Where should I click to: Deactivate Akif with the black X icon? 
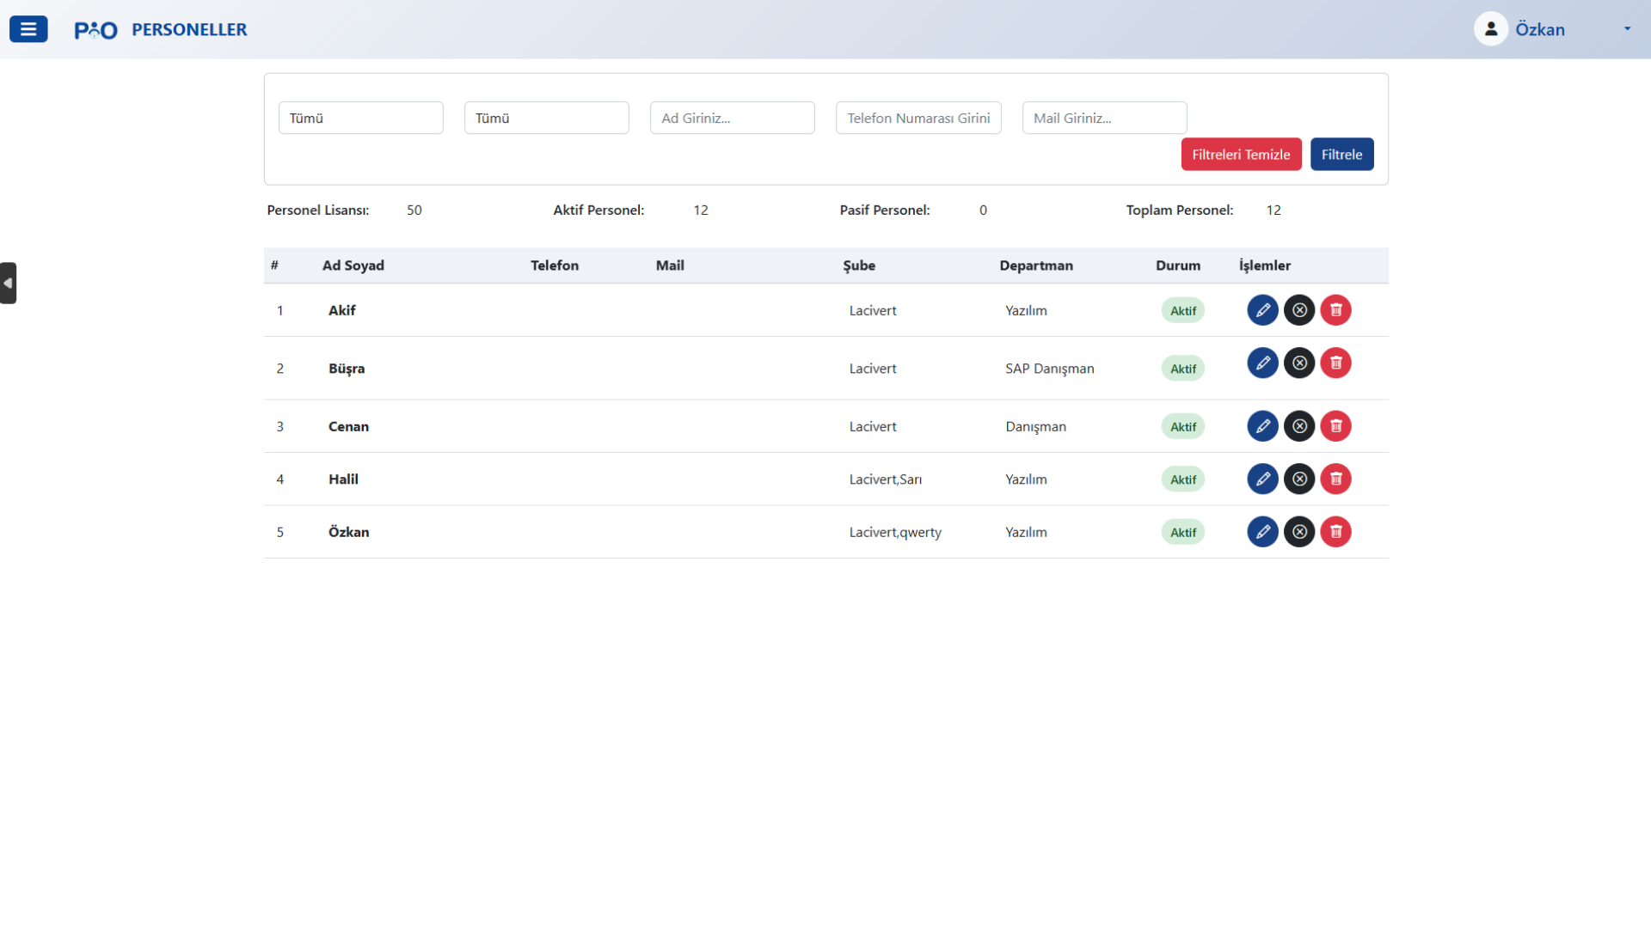[x=1299, y=310]
